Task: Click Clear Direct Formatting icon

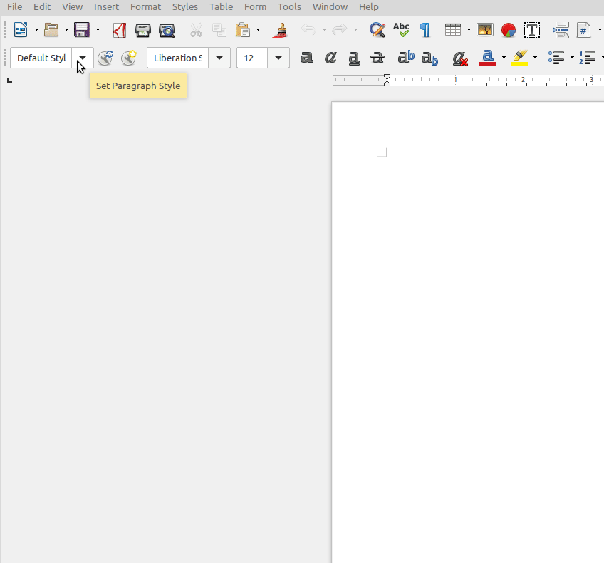Action: tap(460, 58)
